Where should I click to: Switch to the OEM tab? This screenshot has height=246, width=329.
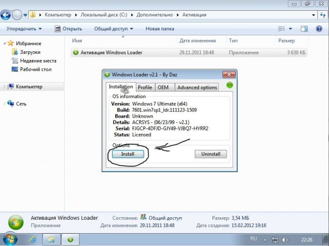(x=163, y=87)
